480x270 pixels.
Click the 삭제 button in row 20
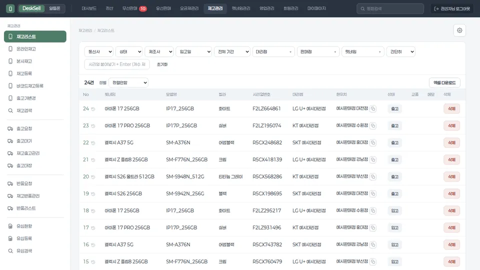(x=451, y=176)
